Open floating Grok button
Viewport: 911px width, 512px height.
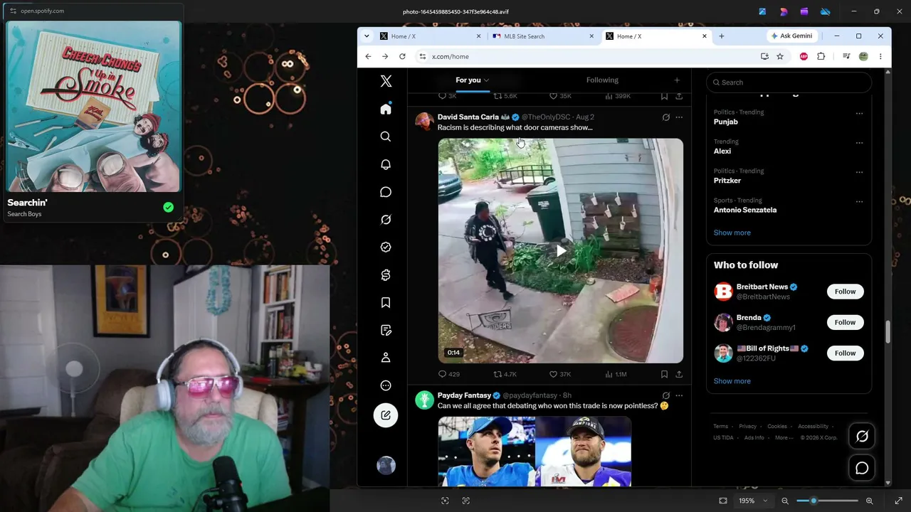click(862, 437)
